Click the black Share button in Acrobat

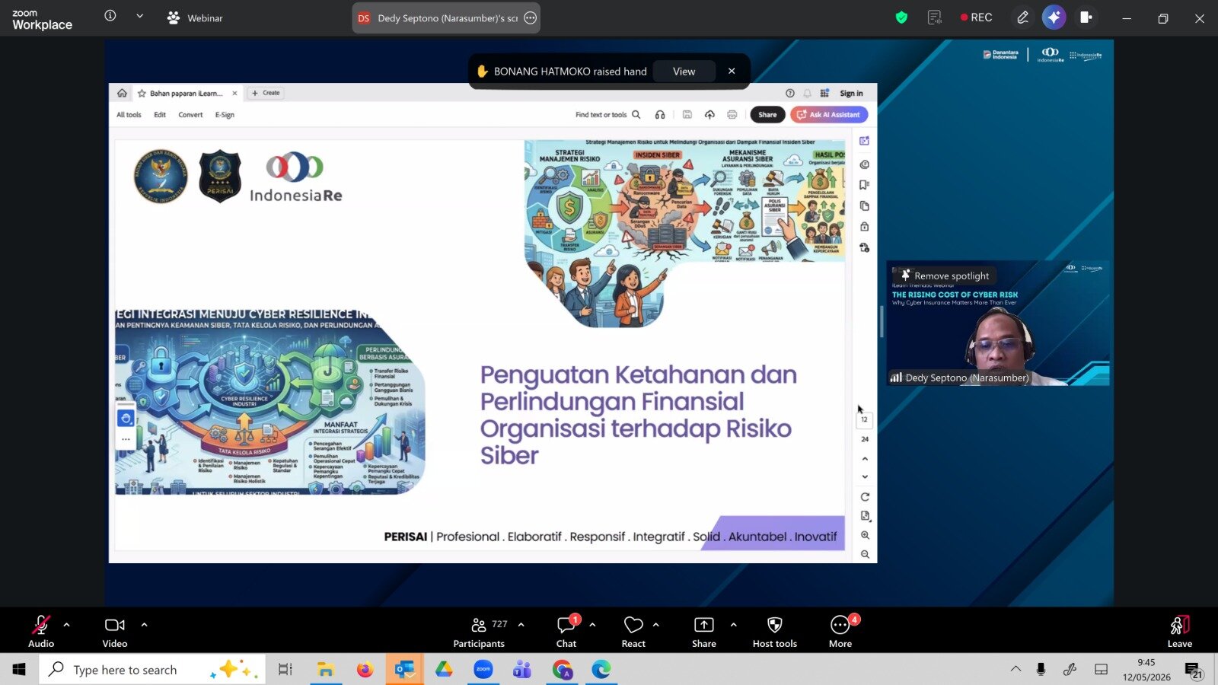click(x=767, y=115)
